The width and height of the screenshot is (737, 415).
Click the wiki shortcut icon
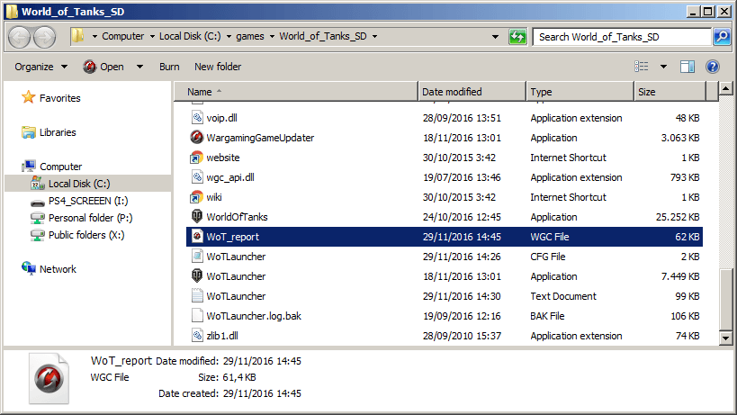(197, 197)
